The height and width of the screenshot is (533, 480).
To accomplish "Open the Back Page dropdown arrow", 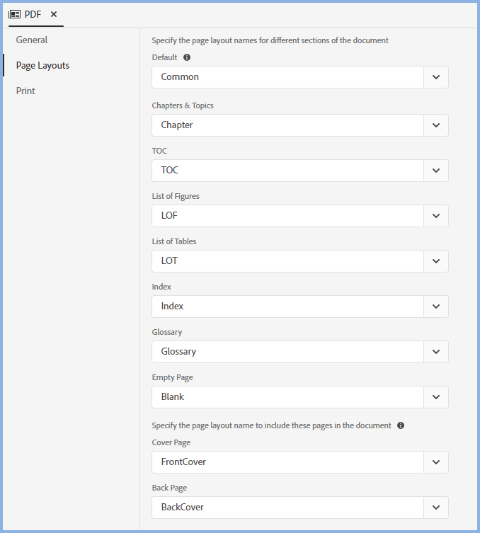I will [x=436, y=508].
